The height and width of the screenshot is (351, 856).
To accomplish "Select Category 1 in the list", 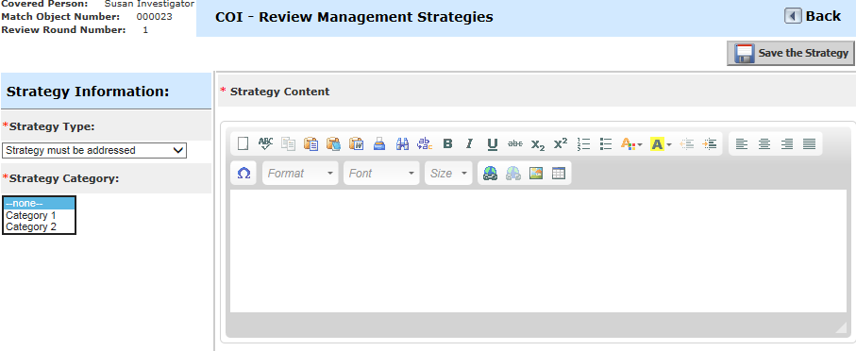I will pyautogui.click(x=39, y=216).
